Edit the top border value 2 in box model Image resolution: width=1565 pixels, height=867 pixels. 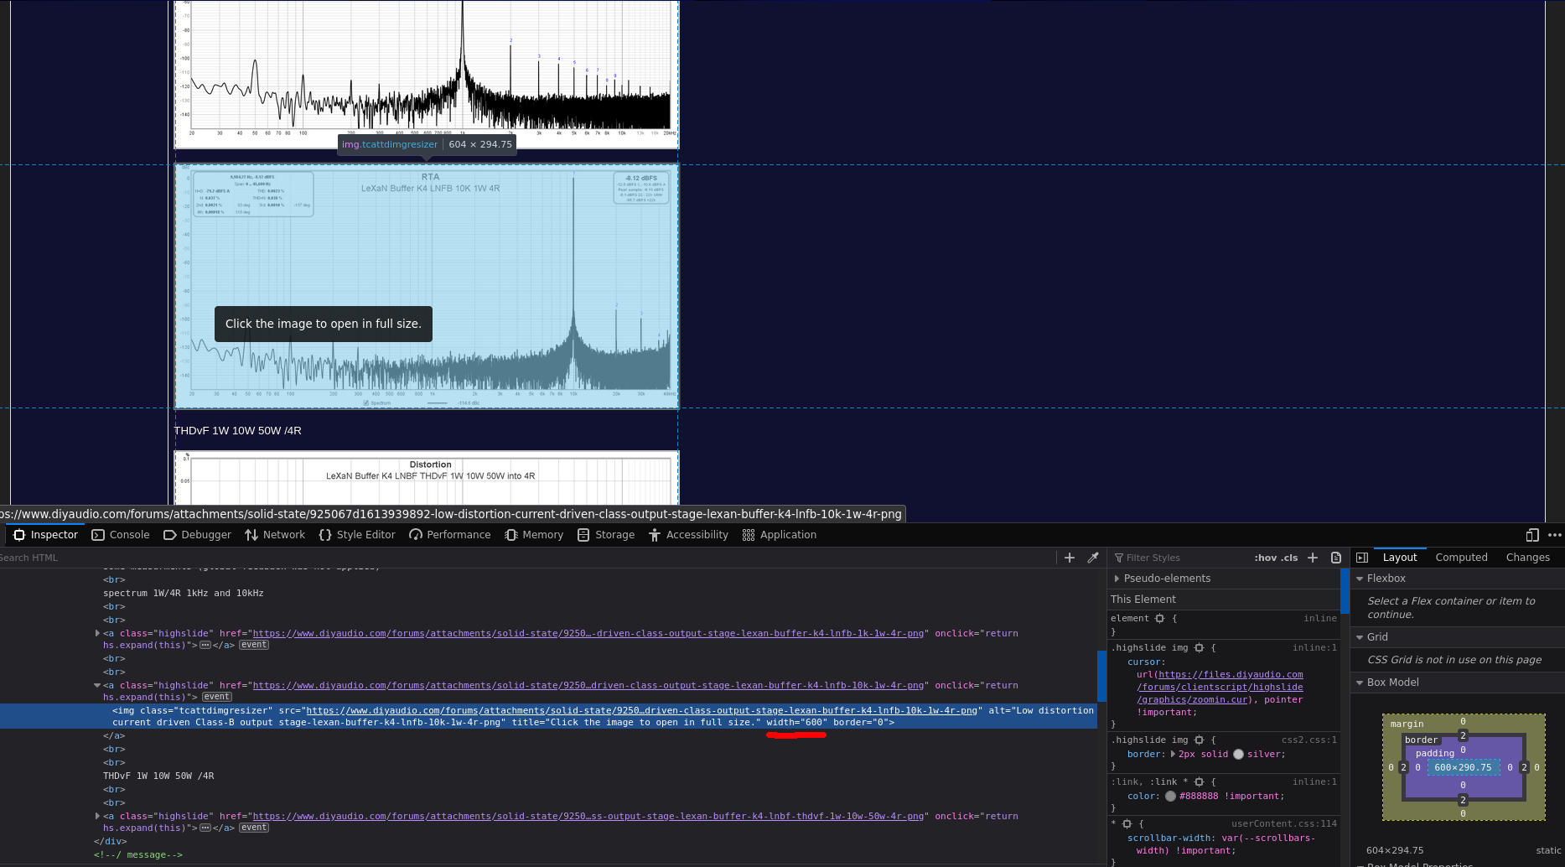pos(1463,735)
